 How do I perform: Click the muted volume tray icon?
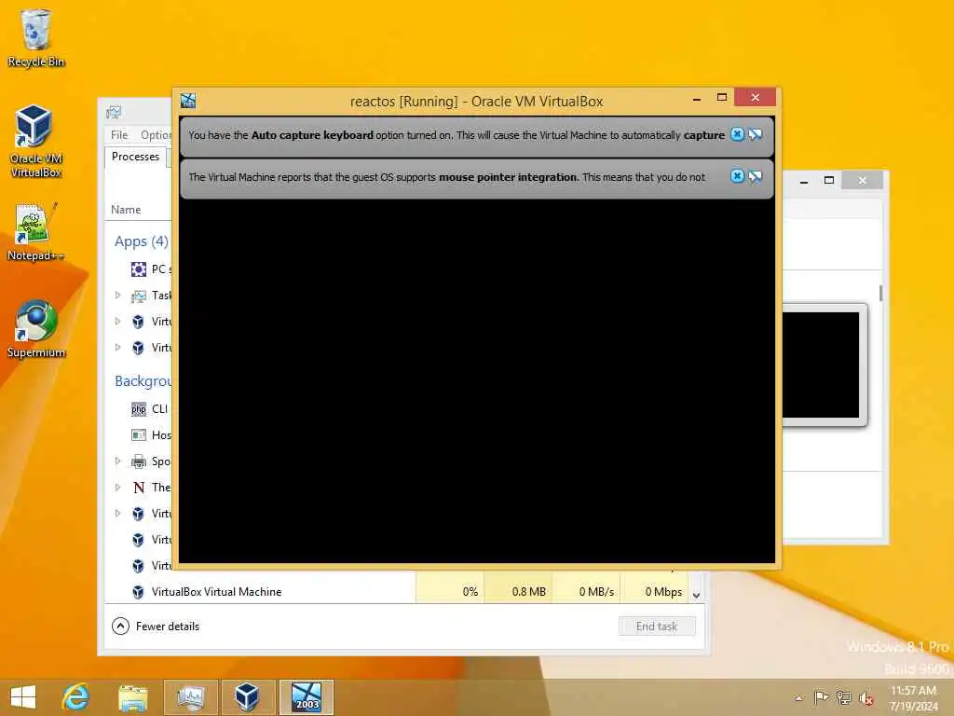point(865,698)
